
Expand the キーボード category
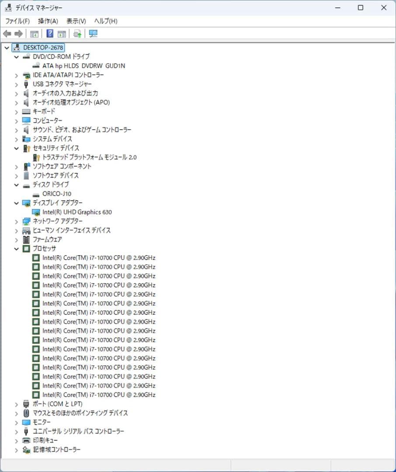click(16, 111)
